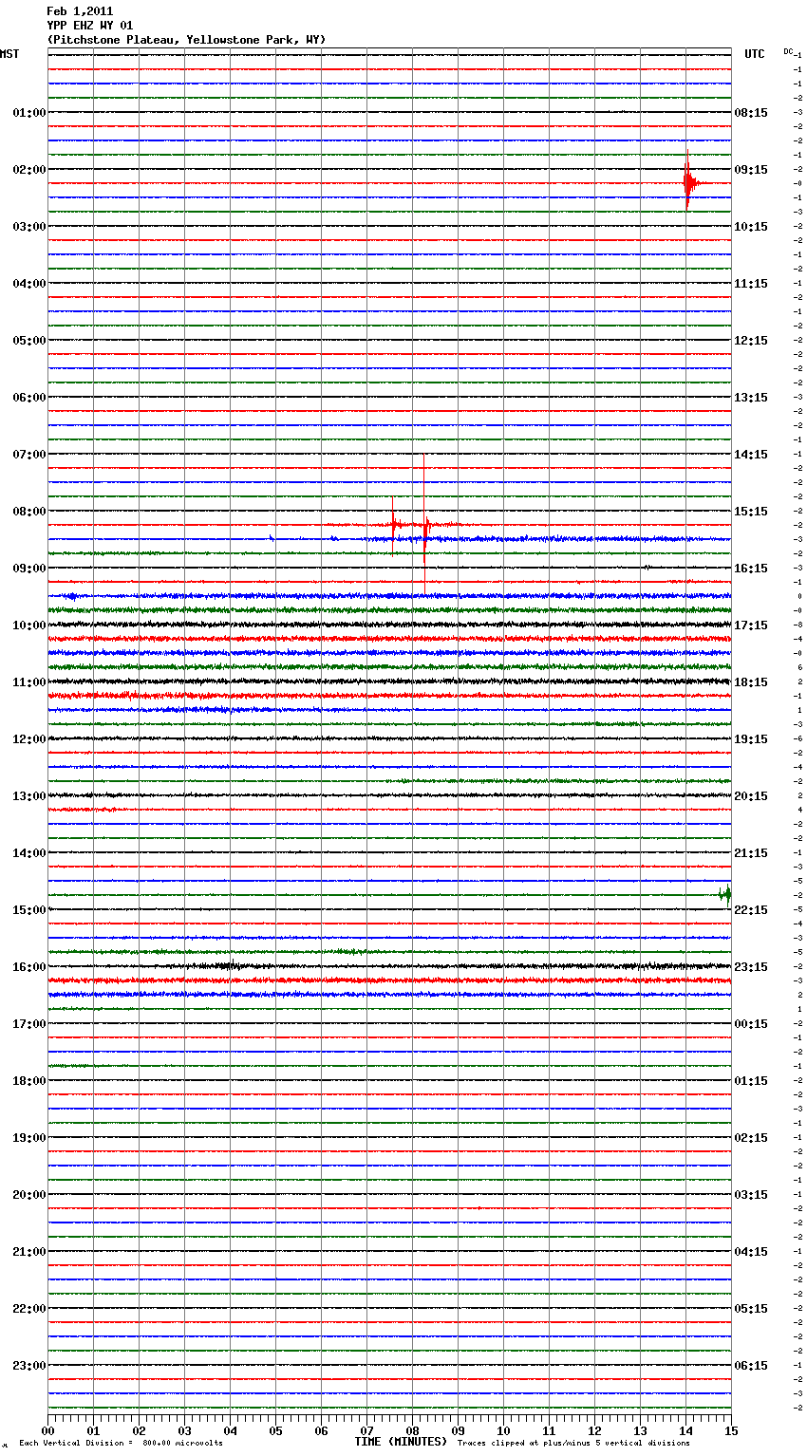The width and height of the screenshot is (807, 1456).
Task: Click the "15:15" UTC time label
Action: coord(751,512)
